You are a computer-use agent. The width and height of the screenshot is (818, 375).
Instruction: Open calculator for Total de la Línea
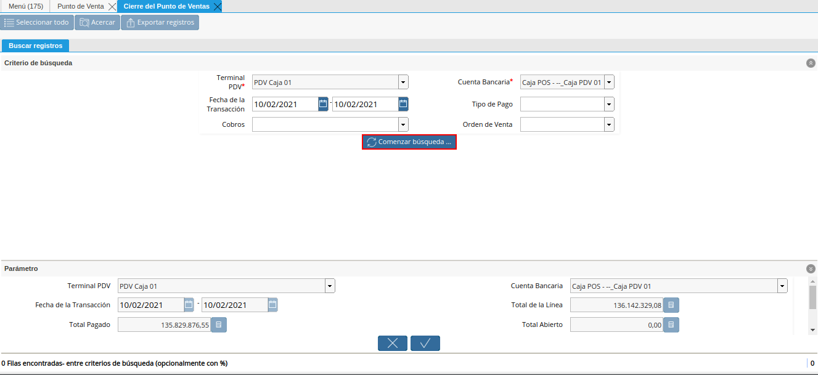(671, 305)
